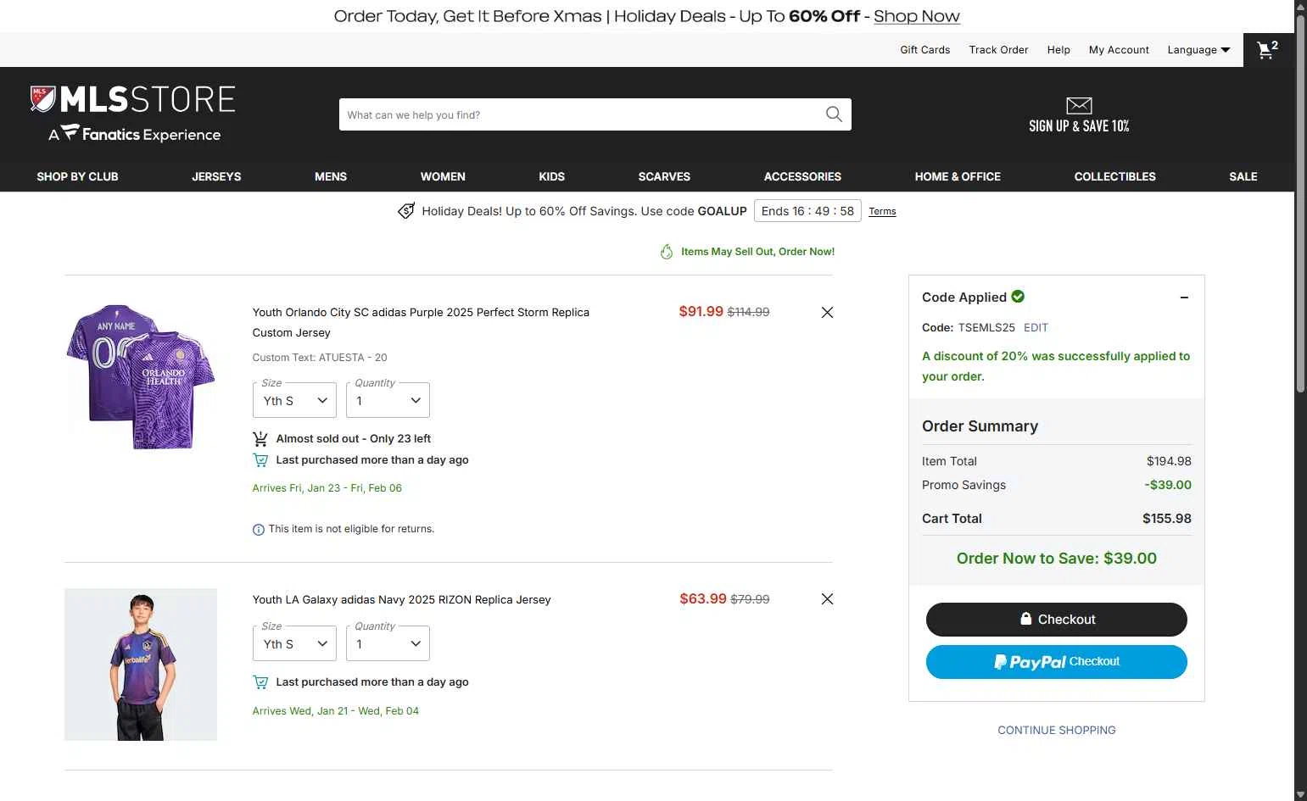This screenshot has width=1307, height=801.
Task: Click the $91.99 sale price
Action: (x=701, y=312)
